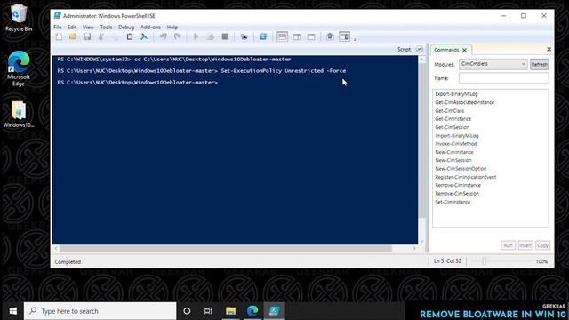Image resolution: width=569 pixels, height=320 pixels.
Task: Click the command Name input field
Action: point(504,78)
